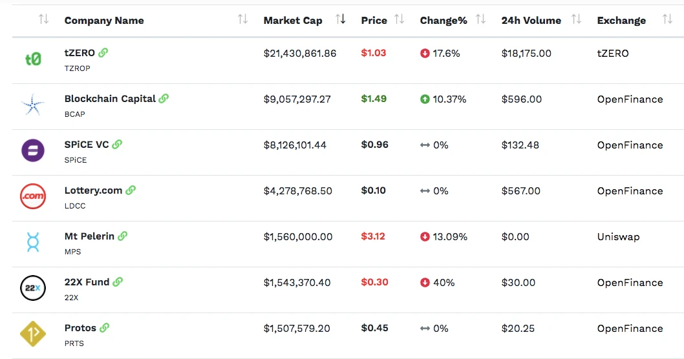684x359 pixels.
Task: Click the $9,057,297.27 market cap value
Action: tap(297, 99)
